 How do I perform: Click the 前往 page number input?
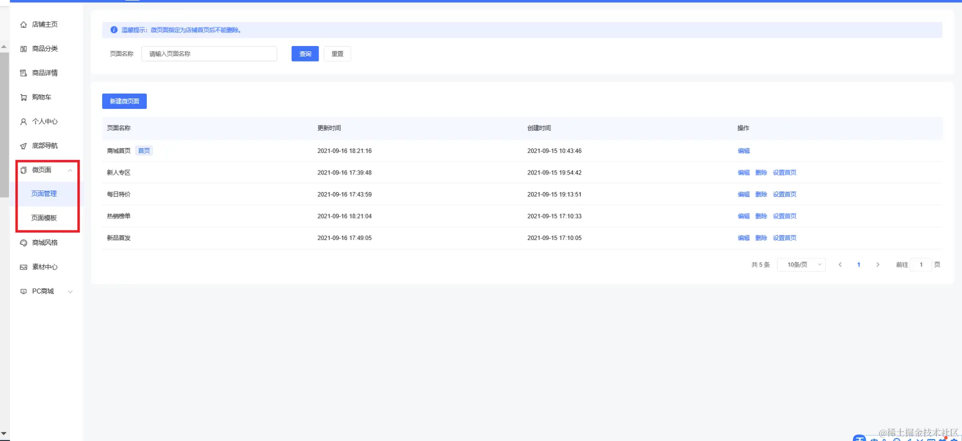coord(921,265)
